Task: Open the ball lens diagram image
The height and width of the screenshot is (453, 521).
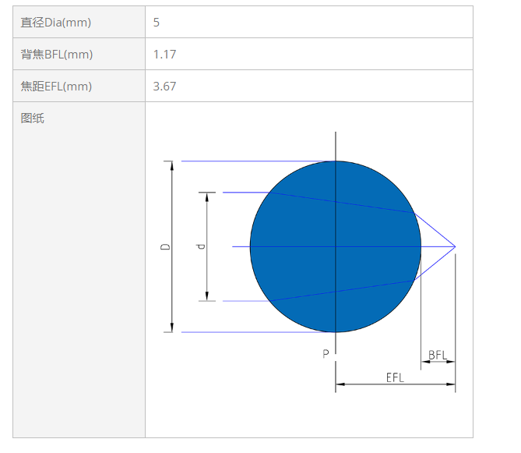Action: (x=309, y=262)
